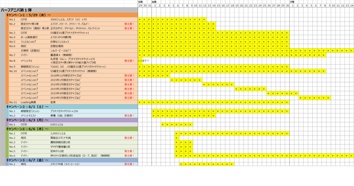
Task: Click the 要注意！ flag in 2018年12月 row
Action: click(x=129, y=76)
